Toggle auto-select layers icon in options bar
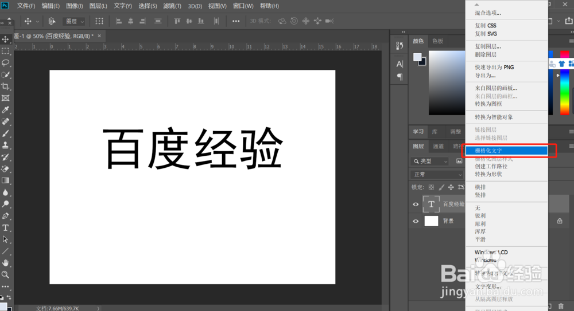The image size is (574, 311). point(52,21)
